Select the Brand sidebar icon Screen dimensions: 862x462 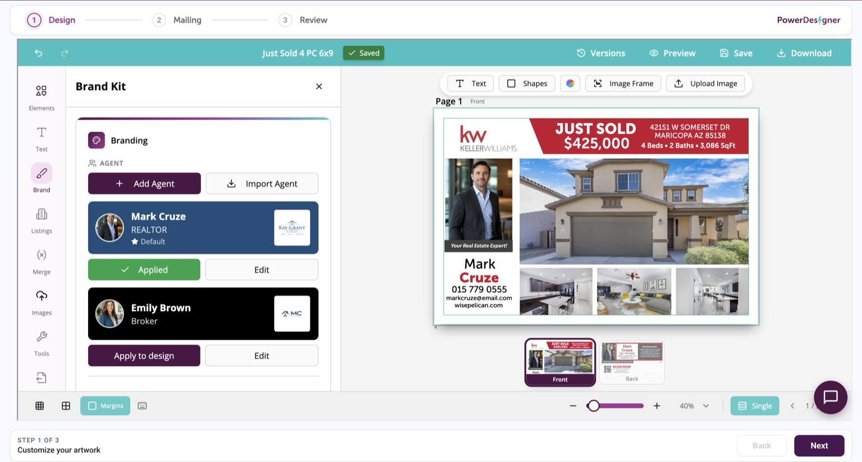[42, 179]
